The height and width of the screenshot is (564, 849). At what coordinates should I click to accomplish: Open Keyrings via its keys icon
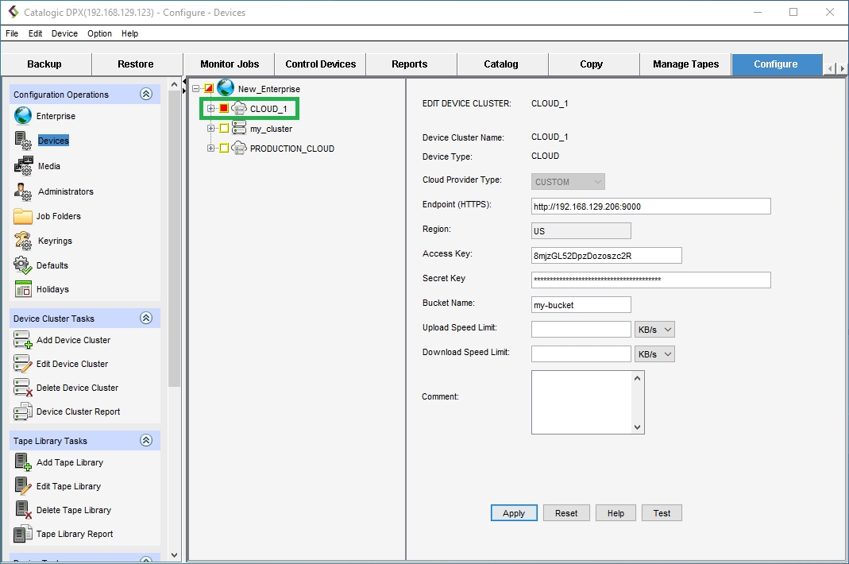[x=23, y=241]
